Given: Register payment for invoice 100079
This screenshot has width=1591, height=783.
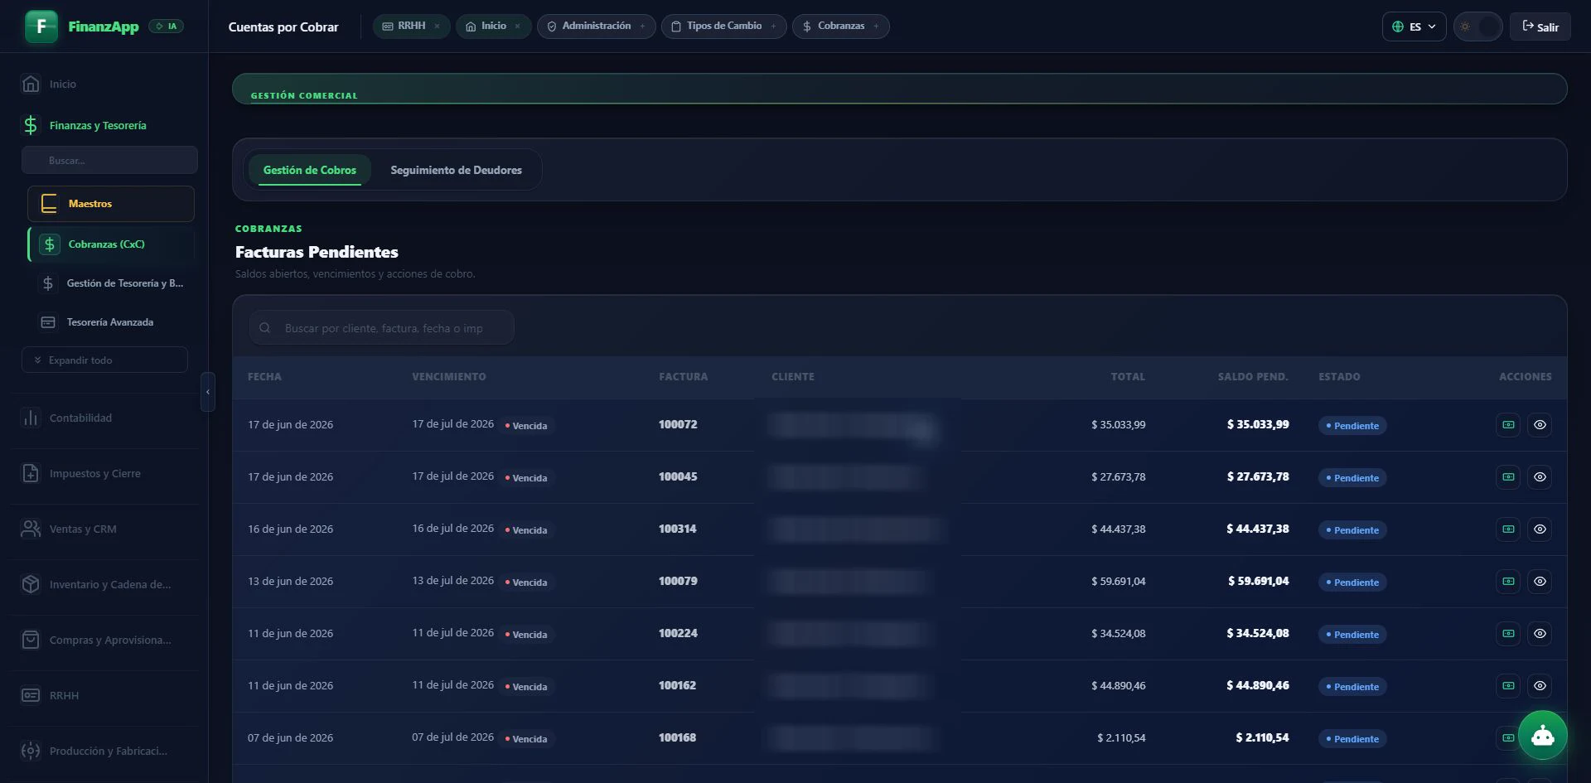Looking at the screenshot, I should click(1508, 582).
